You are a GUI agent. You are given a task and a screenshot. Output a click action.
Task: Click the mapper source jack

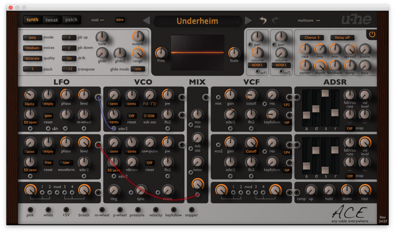tap(191, 210)
